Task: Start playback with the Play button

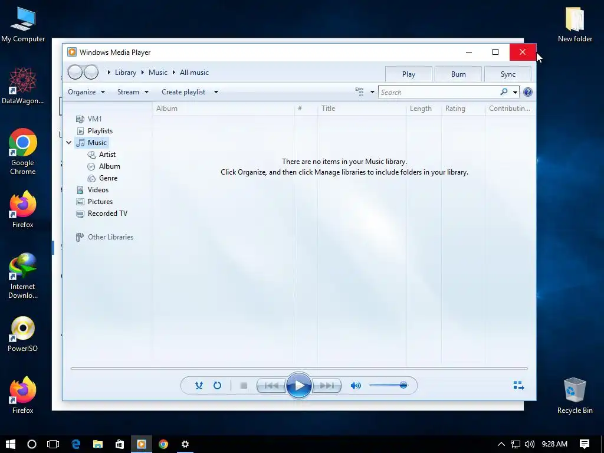Action: coord(299,386)
